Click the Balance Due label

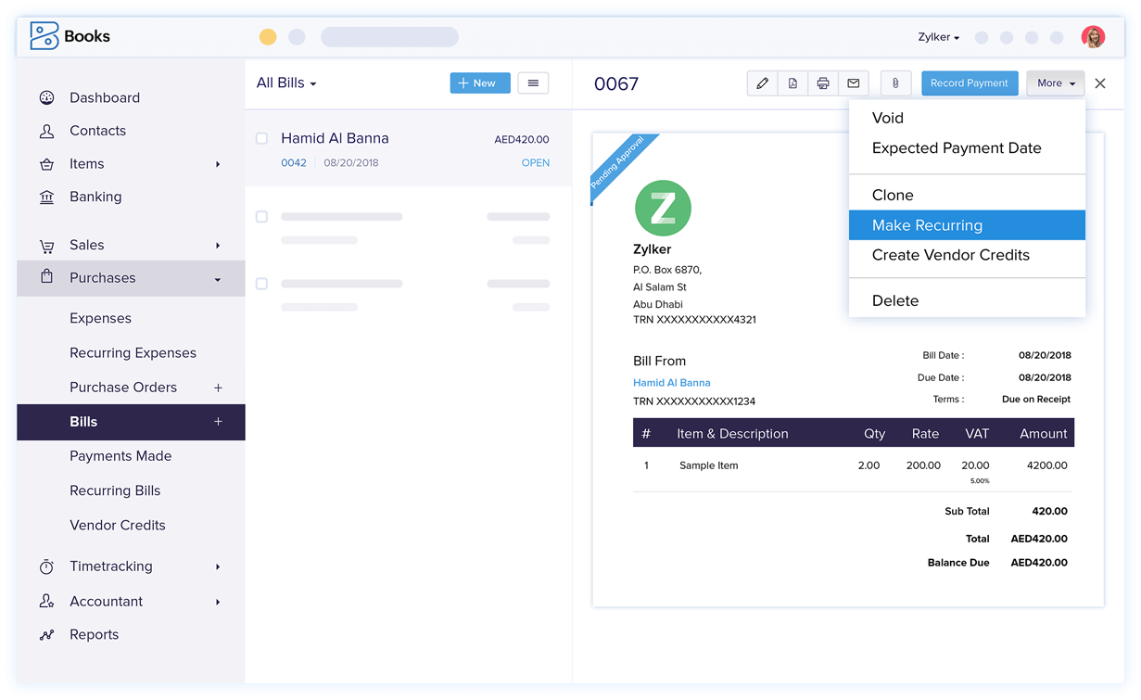tap(958, 563)
